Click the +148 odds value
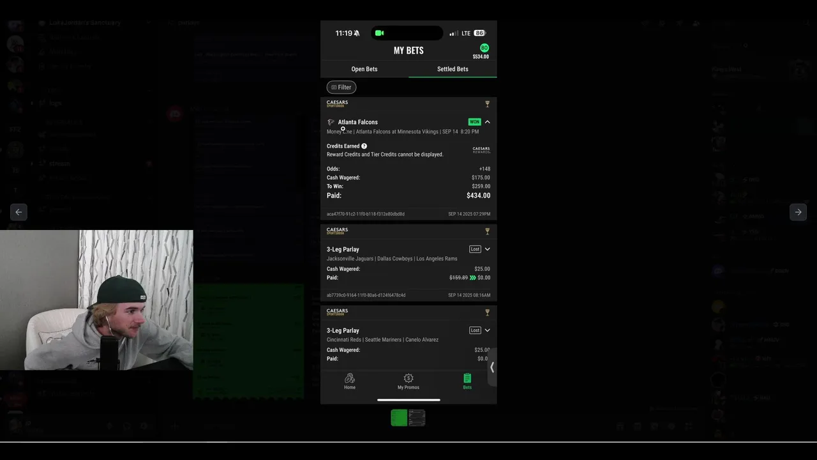Image resolution: width=817 pixels, height=460 pixels. point(484,169)
